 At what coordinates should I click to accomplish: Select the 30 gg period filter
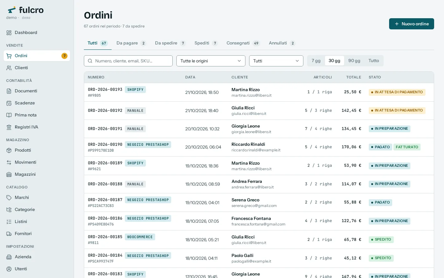pyautogui.click(x=334, y=61)
